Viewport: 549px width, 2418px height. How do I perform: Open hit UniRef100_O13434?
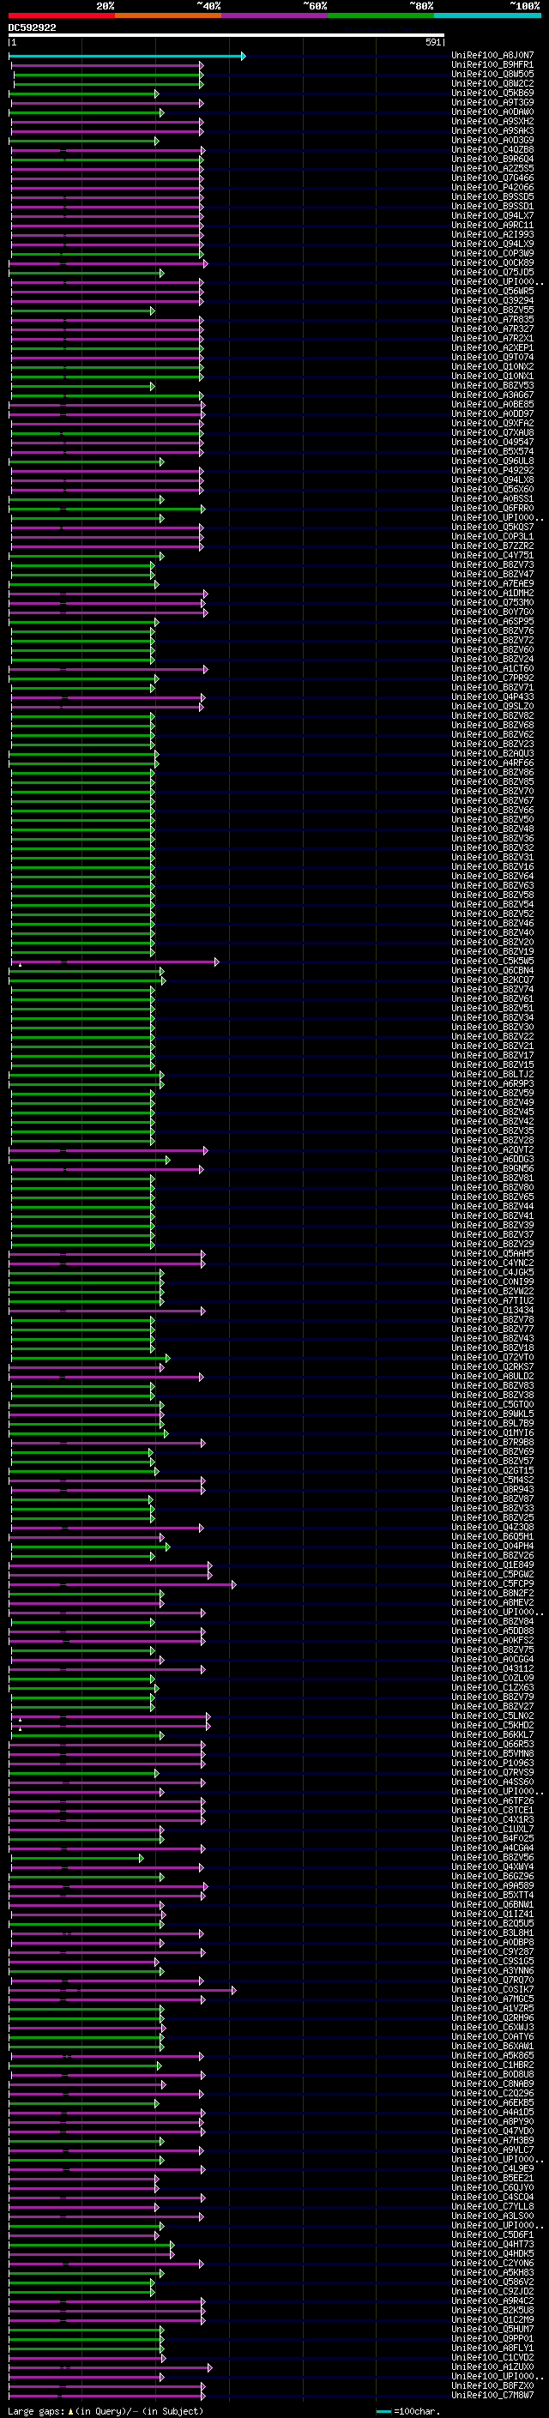click(x=492, y=1310)
